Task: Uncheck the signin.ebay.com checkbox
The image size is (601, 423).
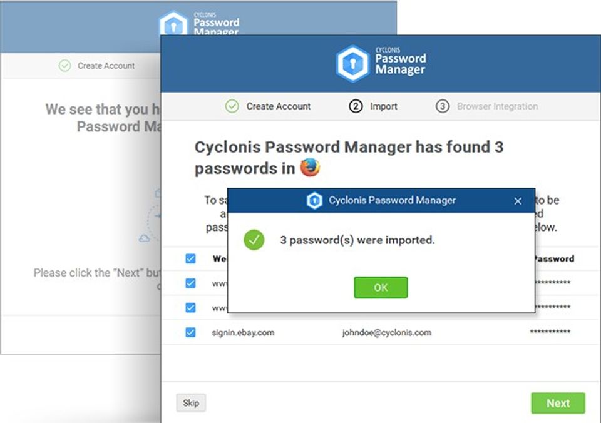Action: (190, 332)
